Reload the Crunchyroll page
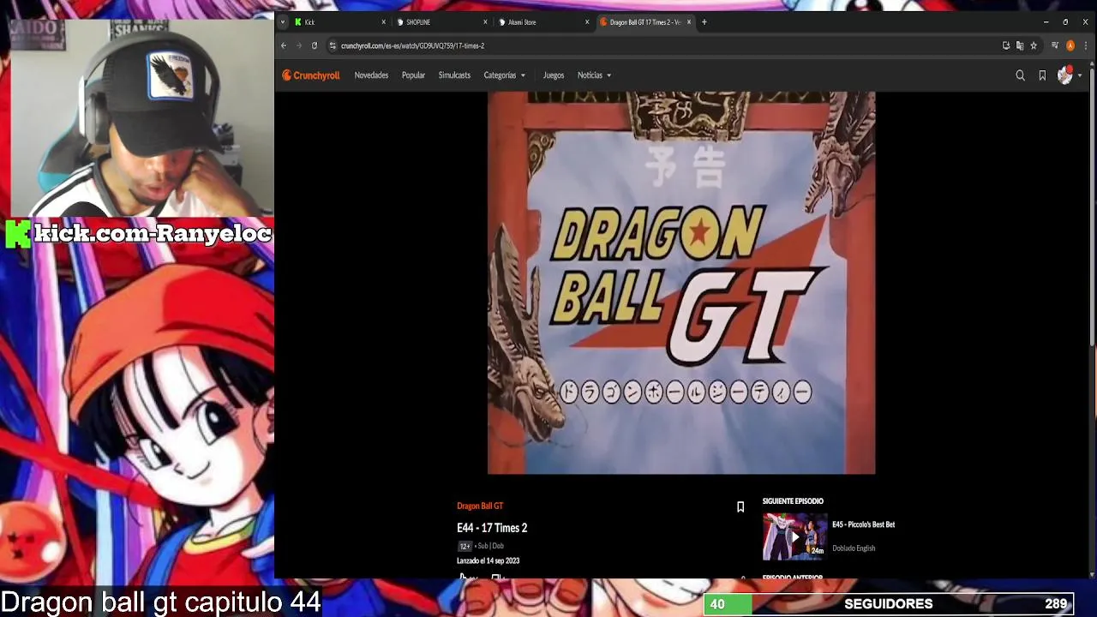1097x617 pixels. pos(315,45)
